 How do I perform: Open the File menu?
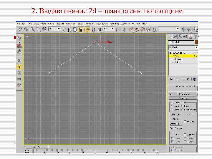(18, 24)
